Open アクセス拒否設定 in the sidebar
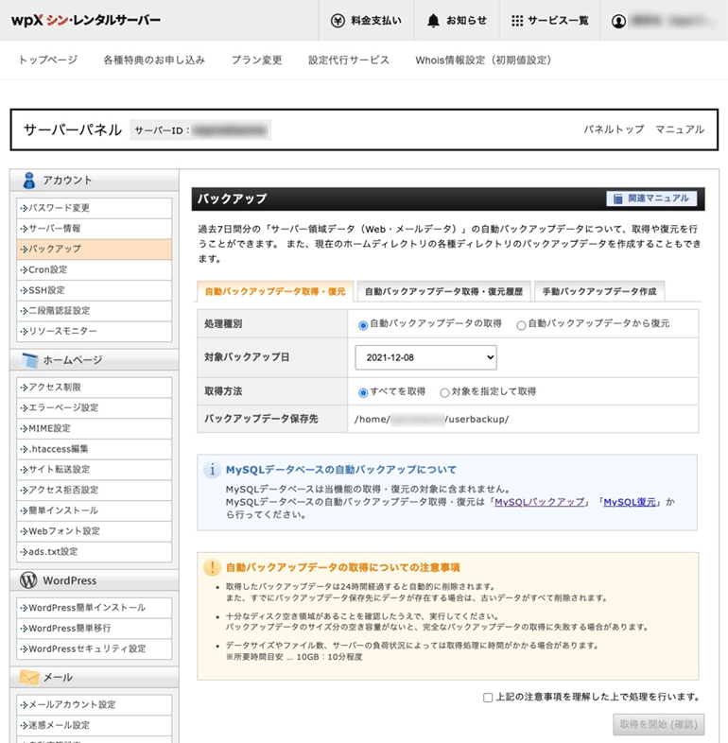This screenshot has height=743, width=728. click(x=94, y=490)
